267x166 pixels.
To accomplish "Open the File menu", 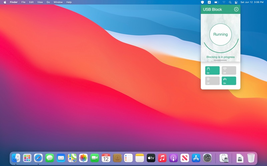I will click(23, 2).
